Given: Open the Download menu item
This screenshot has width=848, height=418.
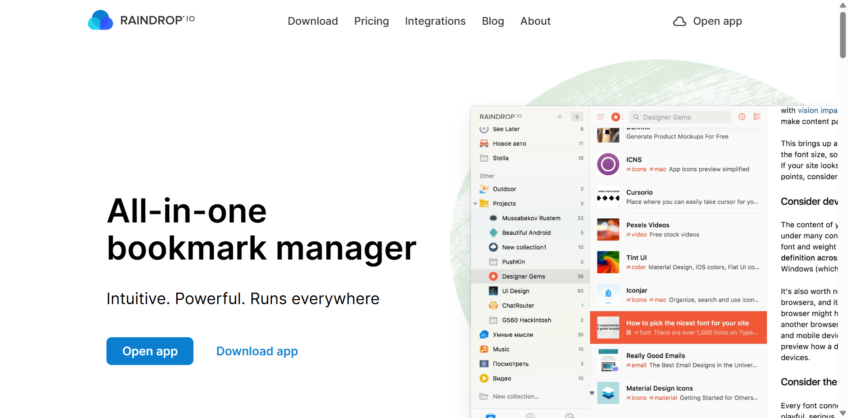Looking at the screenshot, I should pos(313,21).
